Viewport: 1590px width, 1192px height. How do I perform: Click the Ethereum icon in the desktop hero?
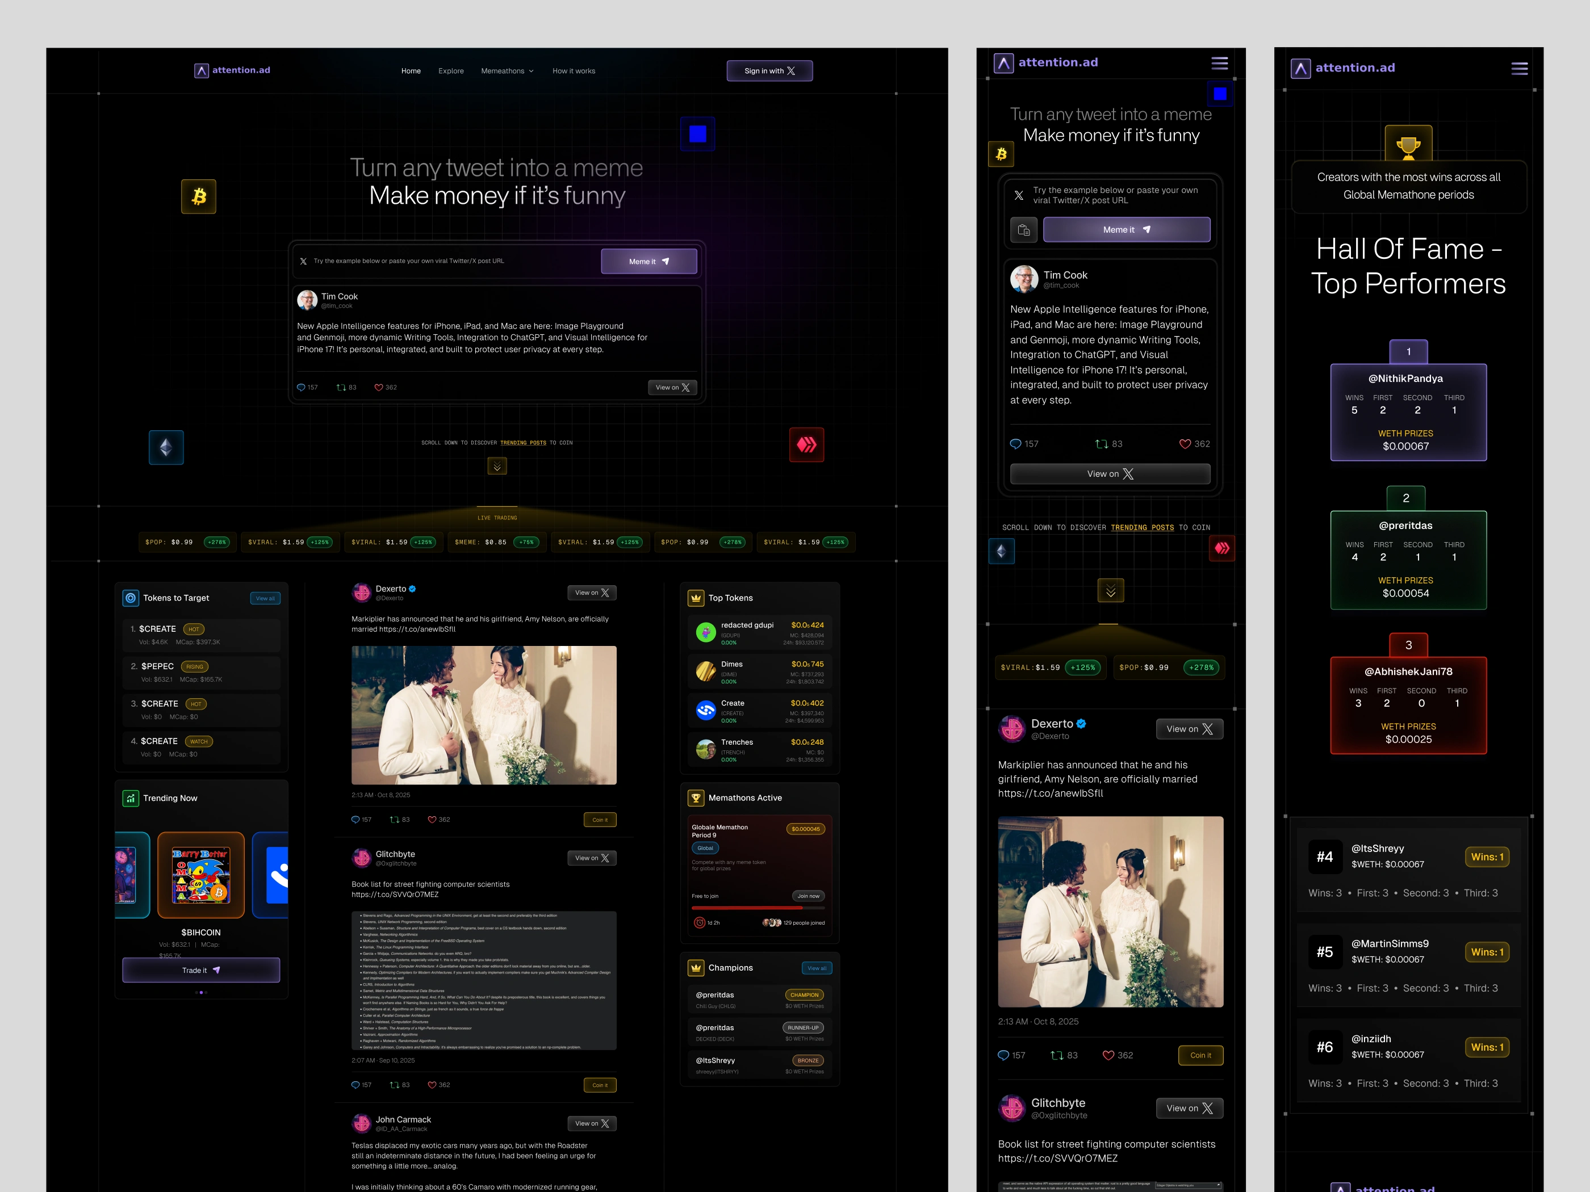(x=166, y=448)
